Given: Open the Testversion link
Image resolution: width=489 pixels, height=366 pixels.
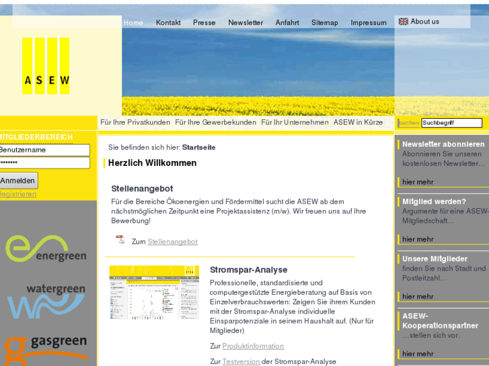Looking at the screenshot, I should (x=241, y=362).
